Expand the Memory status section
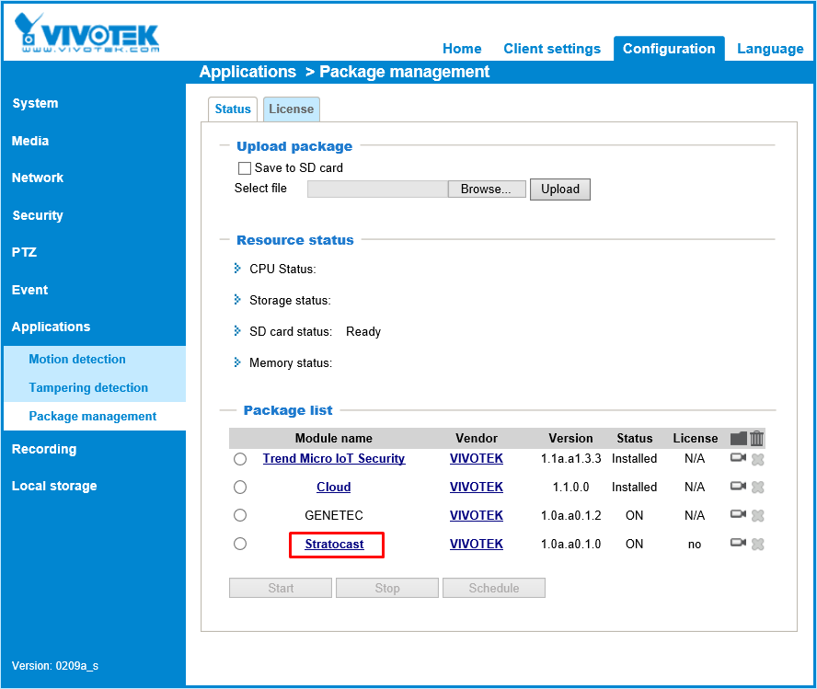This screenshot has height=689, width=817. pos(237,362)
